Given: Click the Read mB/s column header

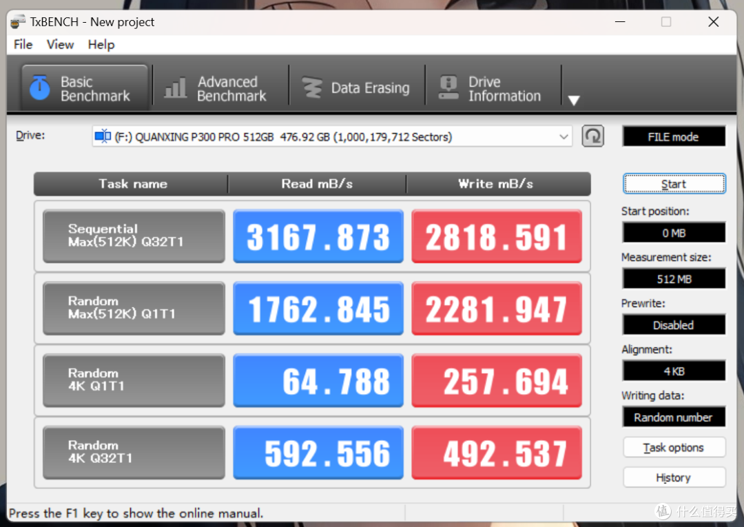Looking at the screenshot, I should point(317,184).
